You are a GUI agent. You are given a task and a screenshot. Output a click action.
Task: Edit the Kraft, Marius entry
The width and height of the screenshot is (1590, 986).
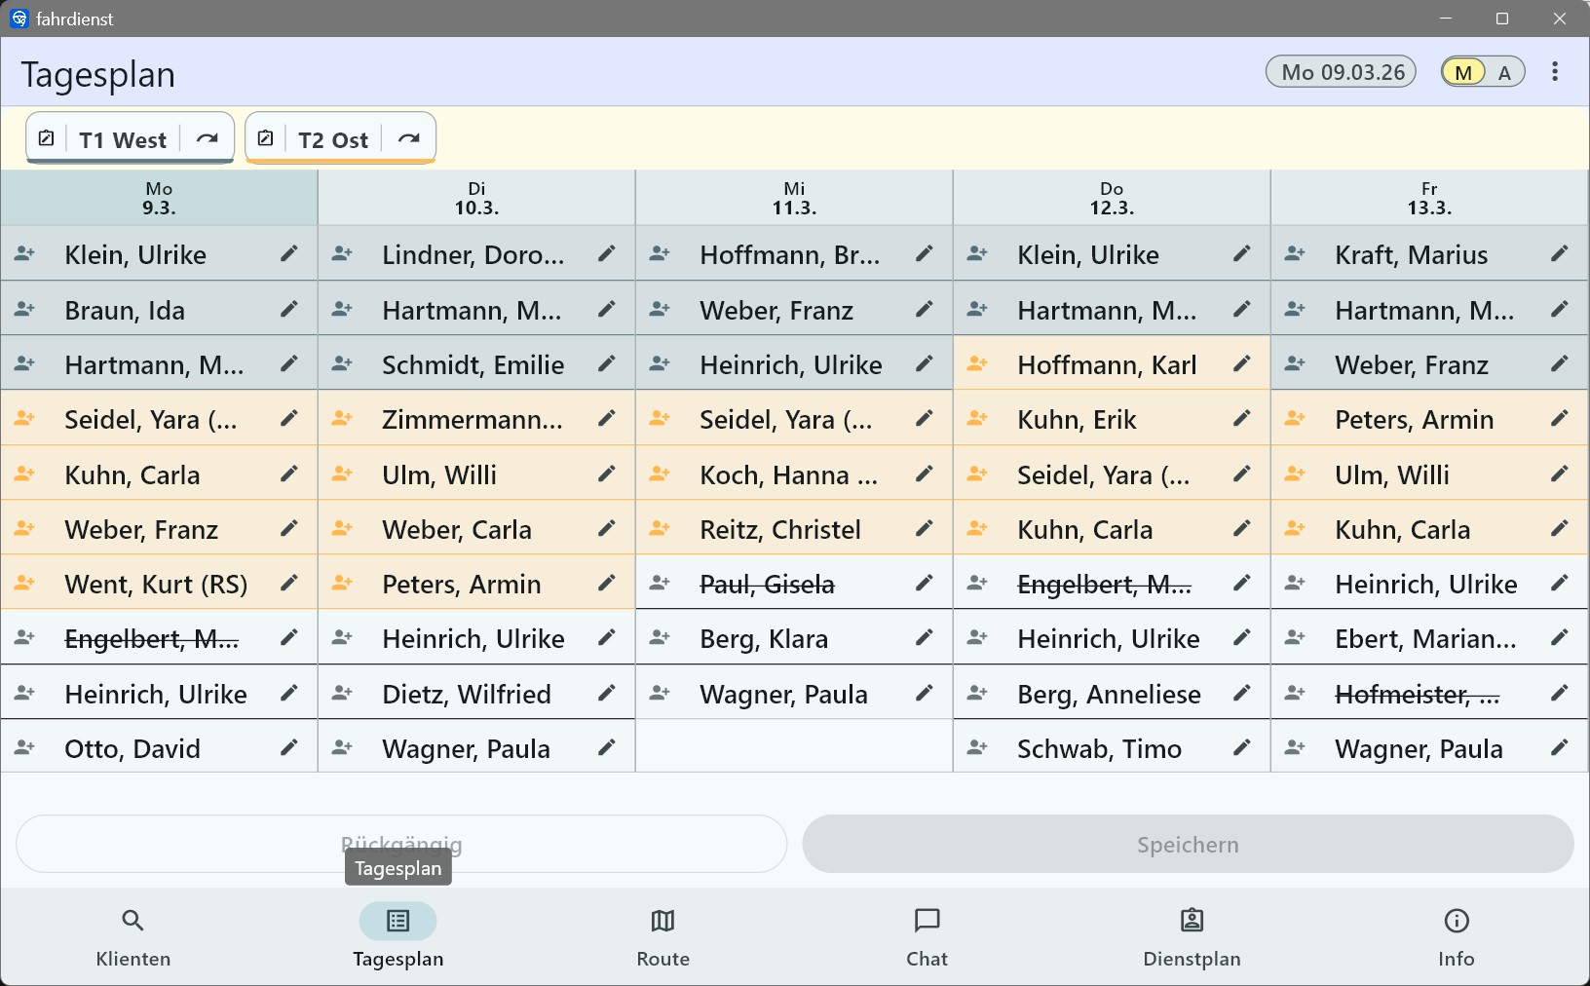(x=1559, y=254)
